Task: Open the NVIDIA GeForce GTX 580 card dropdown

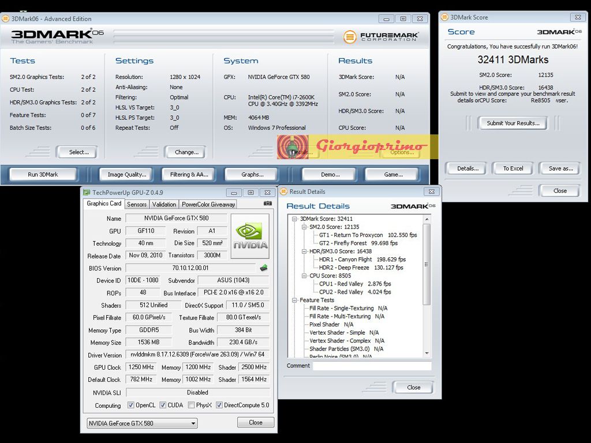Action: pyautogui.click(x=142, y=423)
